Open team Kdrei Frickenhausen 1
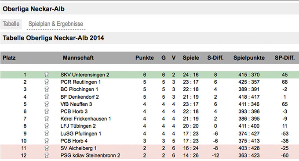This screenshot has height=161, width=299. click(x=86, y=119)
